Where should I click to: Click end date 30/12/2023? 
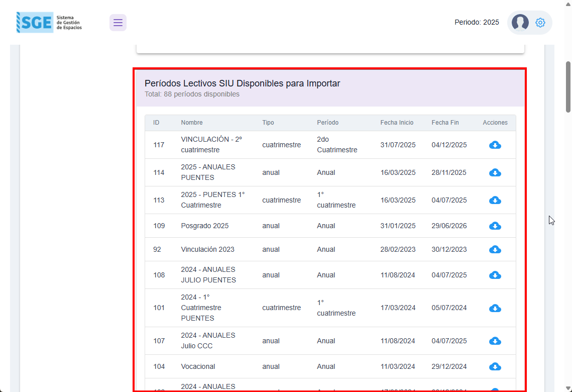coord(449,250)
